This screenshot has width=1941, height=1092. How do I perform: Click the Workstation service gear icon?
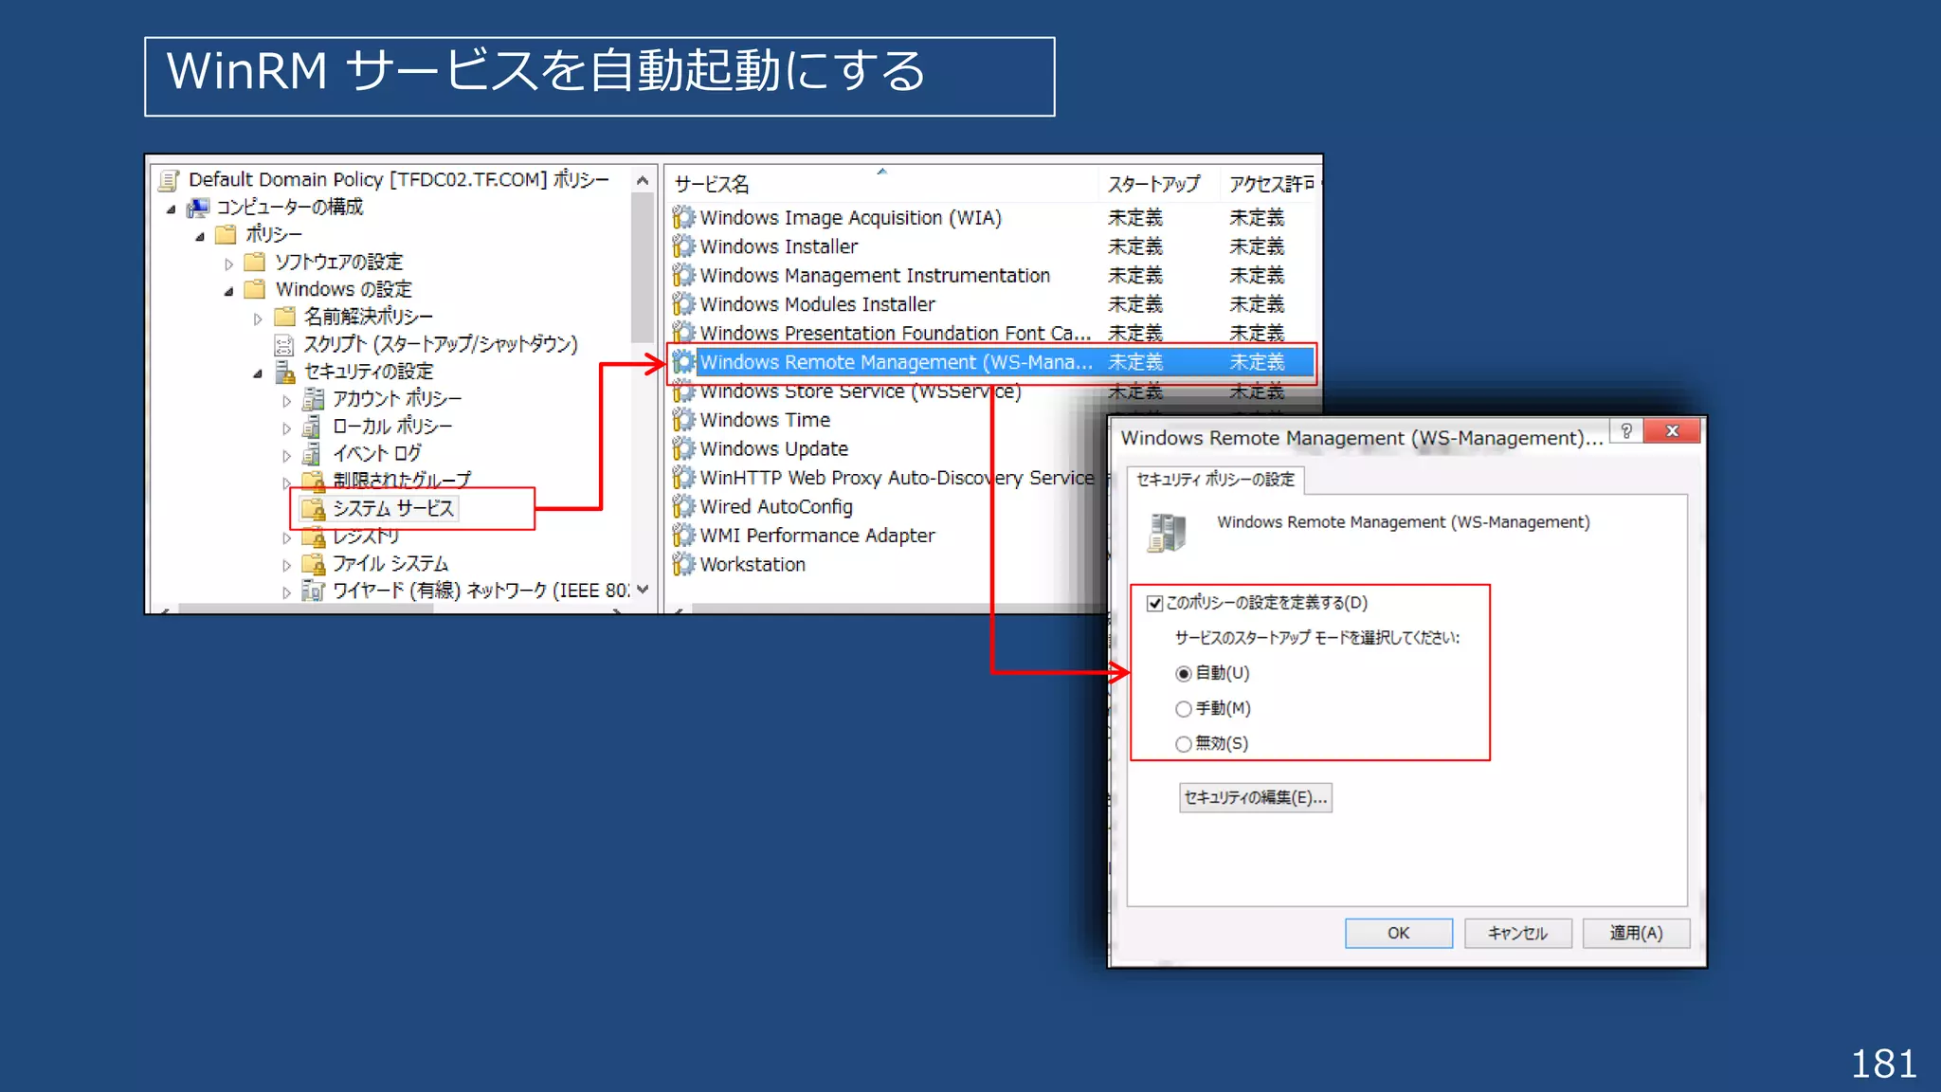(683, 565)
